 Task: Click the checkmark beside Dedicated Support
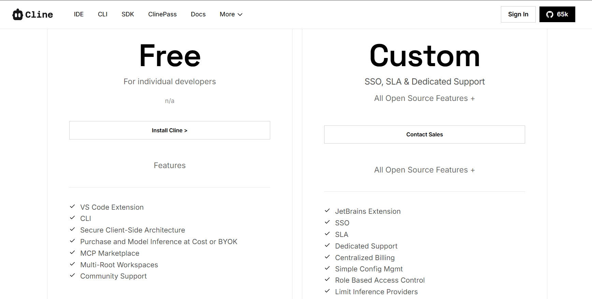pyautogui.click(x=327, y=245)
